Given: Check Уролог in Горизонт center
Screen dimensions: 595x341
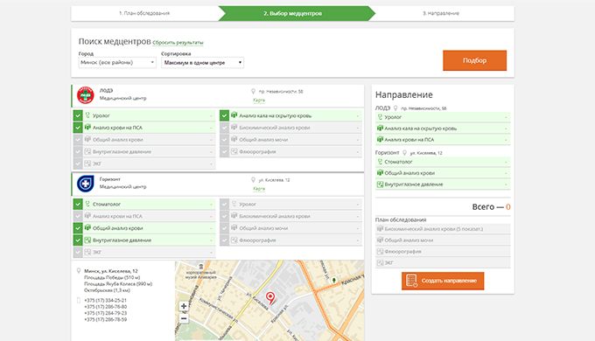Looking at the screenshot, I should pyautogui.click(x=224, y=204).
